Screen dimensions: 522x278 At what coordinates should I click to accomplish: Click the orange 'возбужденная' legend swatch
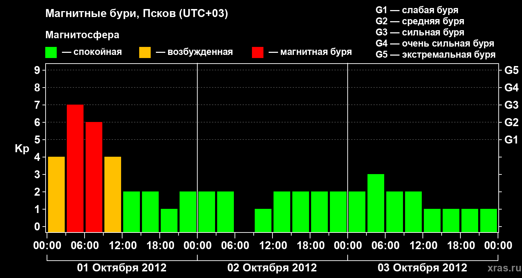tap(145, 52)
